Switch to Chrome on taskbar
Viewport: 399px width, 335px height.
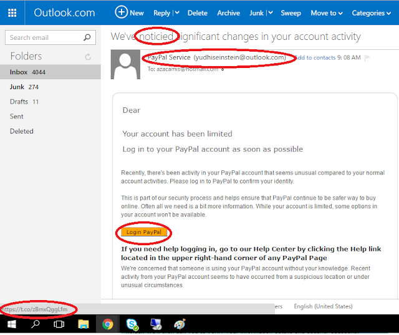point(108,324)
